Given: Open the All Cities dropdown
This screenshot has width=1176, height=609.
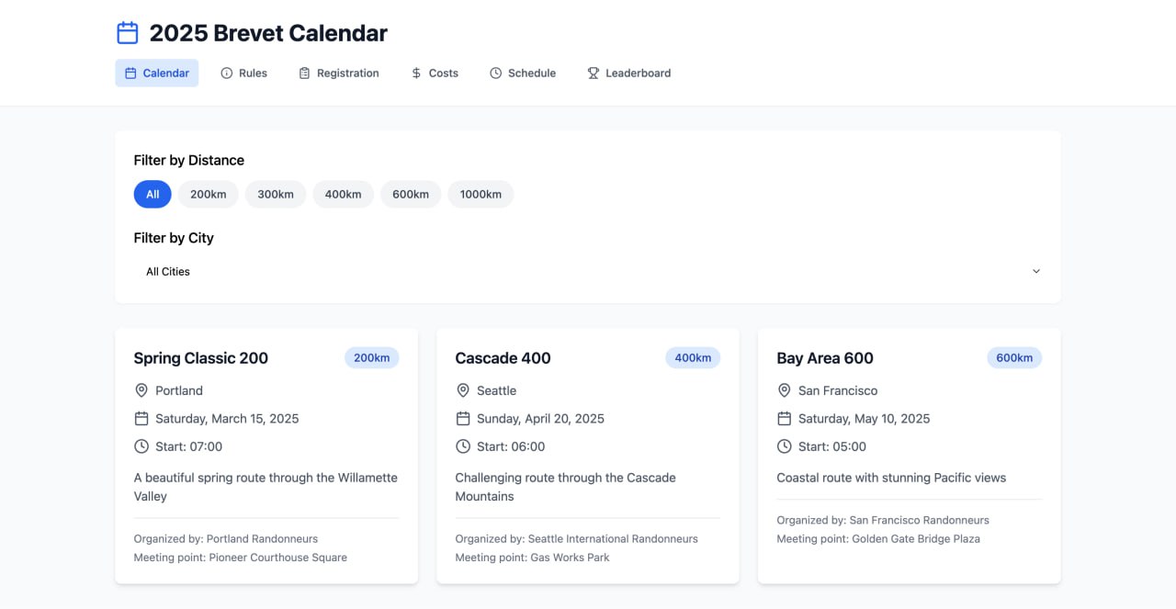Looking at the screenshot, I should (588, 271).
